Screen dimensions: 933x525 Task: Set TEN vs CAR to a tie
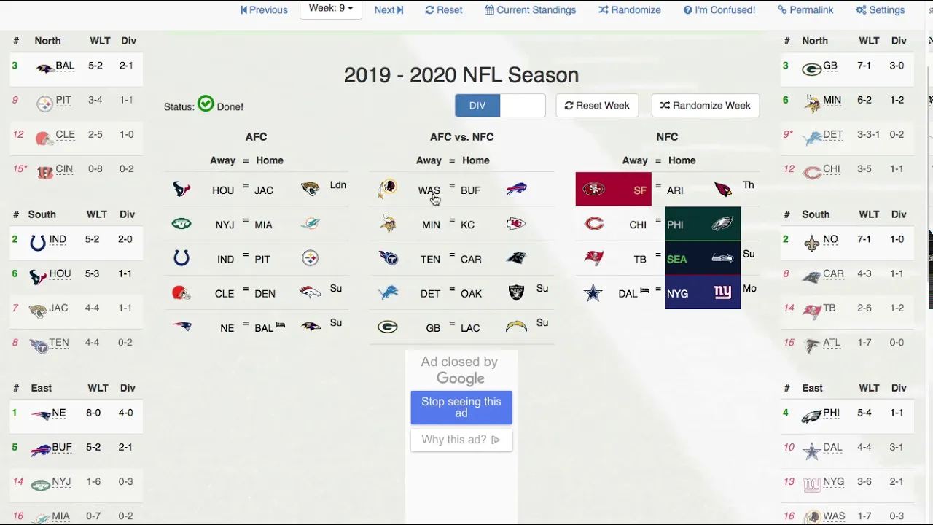[452, 255]
